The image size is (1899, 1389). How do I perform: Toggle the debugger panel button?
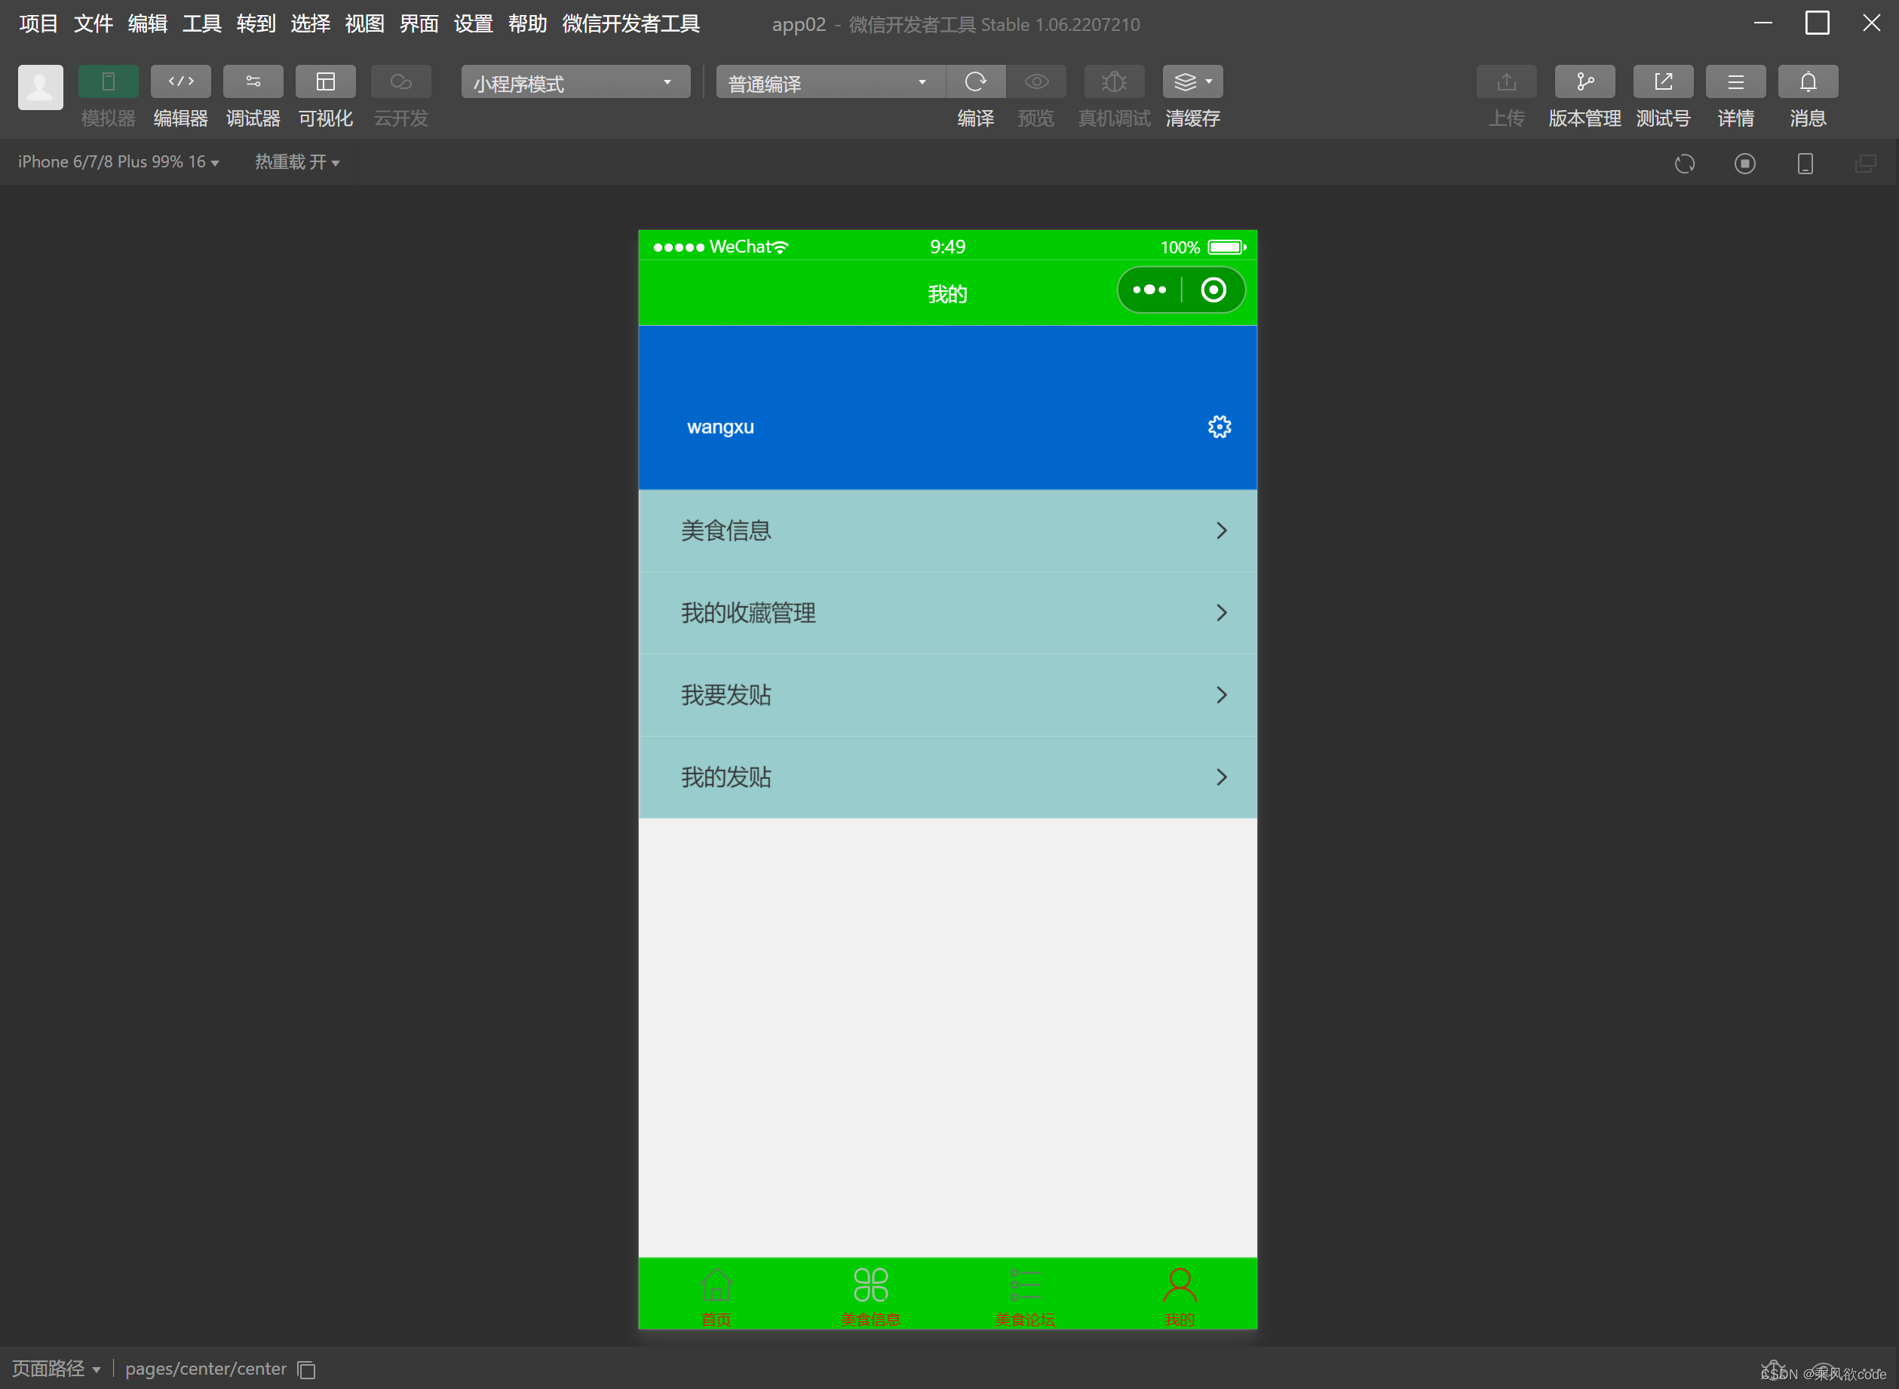pyautogui.click(x=253, y=81)
